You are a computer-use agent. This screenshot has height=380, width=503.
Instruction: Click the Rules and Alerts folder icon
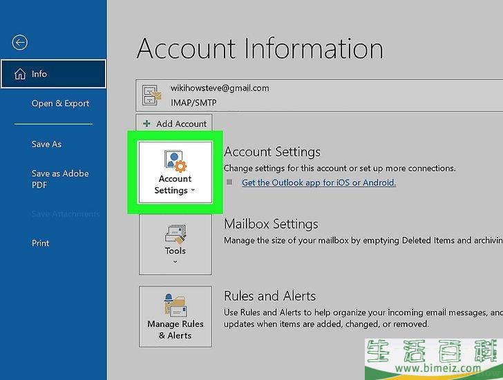pos(175,305)
